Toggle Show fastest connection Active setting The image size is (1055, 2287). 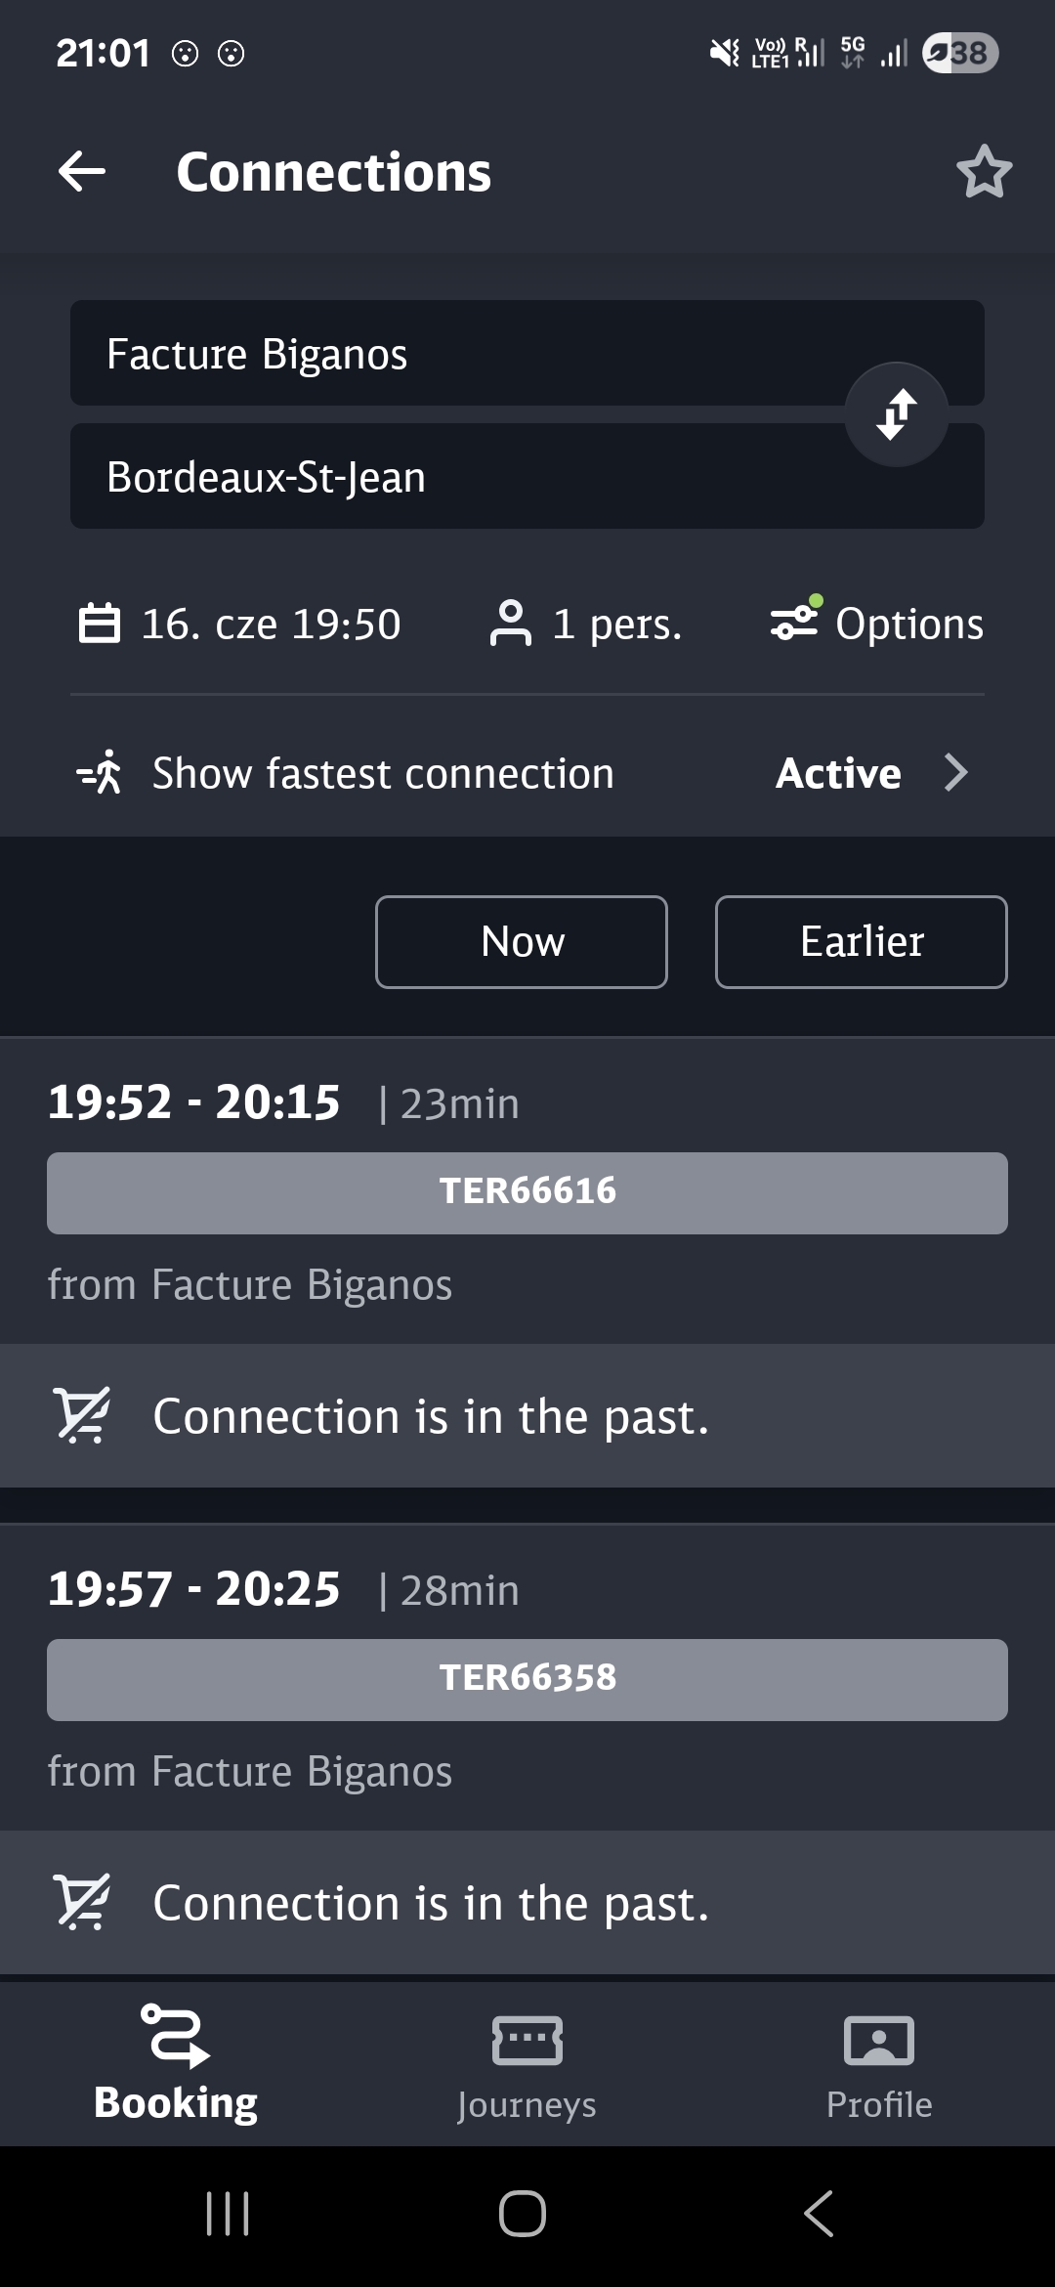[838, 773]
